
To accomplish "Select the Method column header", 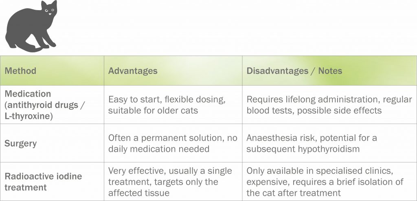I will point(20,71).
